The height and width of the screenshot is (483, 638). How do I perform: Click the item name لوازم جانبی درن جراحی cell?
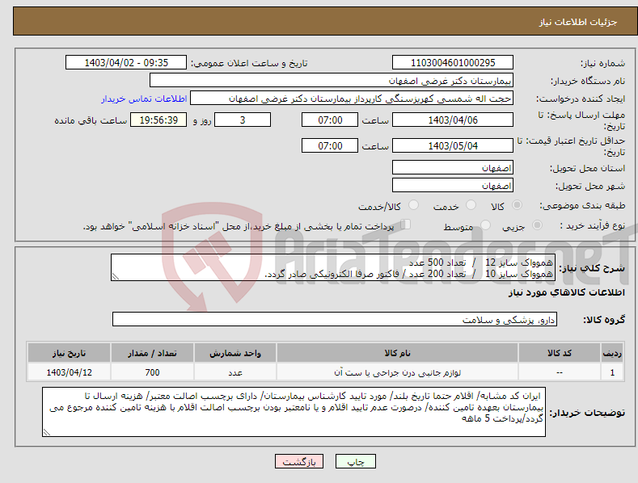[397, 372]
